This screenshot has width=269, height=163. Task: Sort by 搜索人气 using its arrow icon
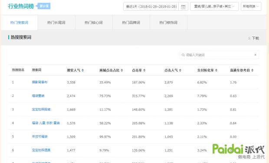pyautogui.click(x=83, y=70)
